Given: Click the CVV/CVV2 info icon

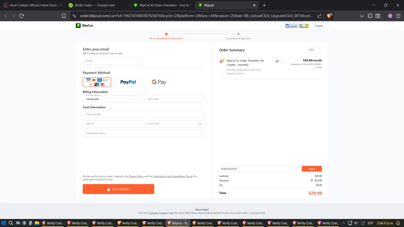Looking at the screenshot, I should click(x=200, y=124).
